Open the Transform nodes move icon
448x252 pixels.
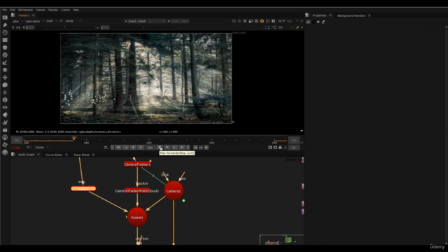tap(5, 78)
